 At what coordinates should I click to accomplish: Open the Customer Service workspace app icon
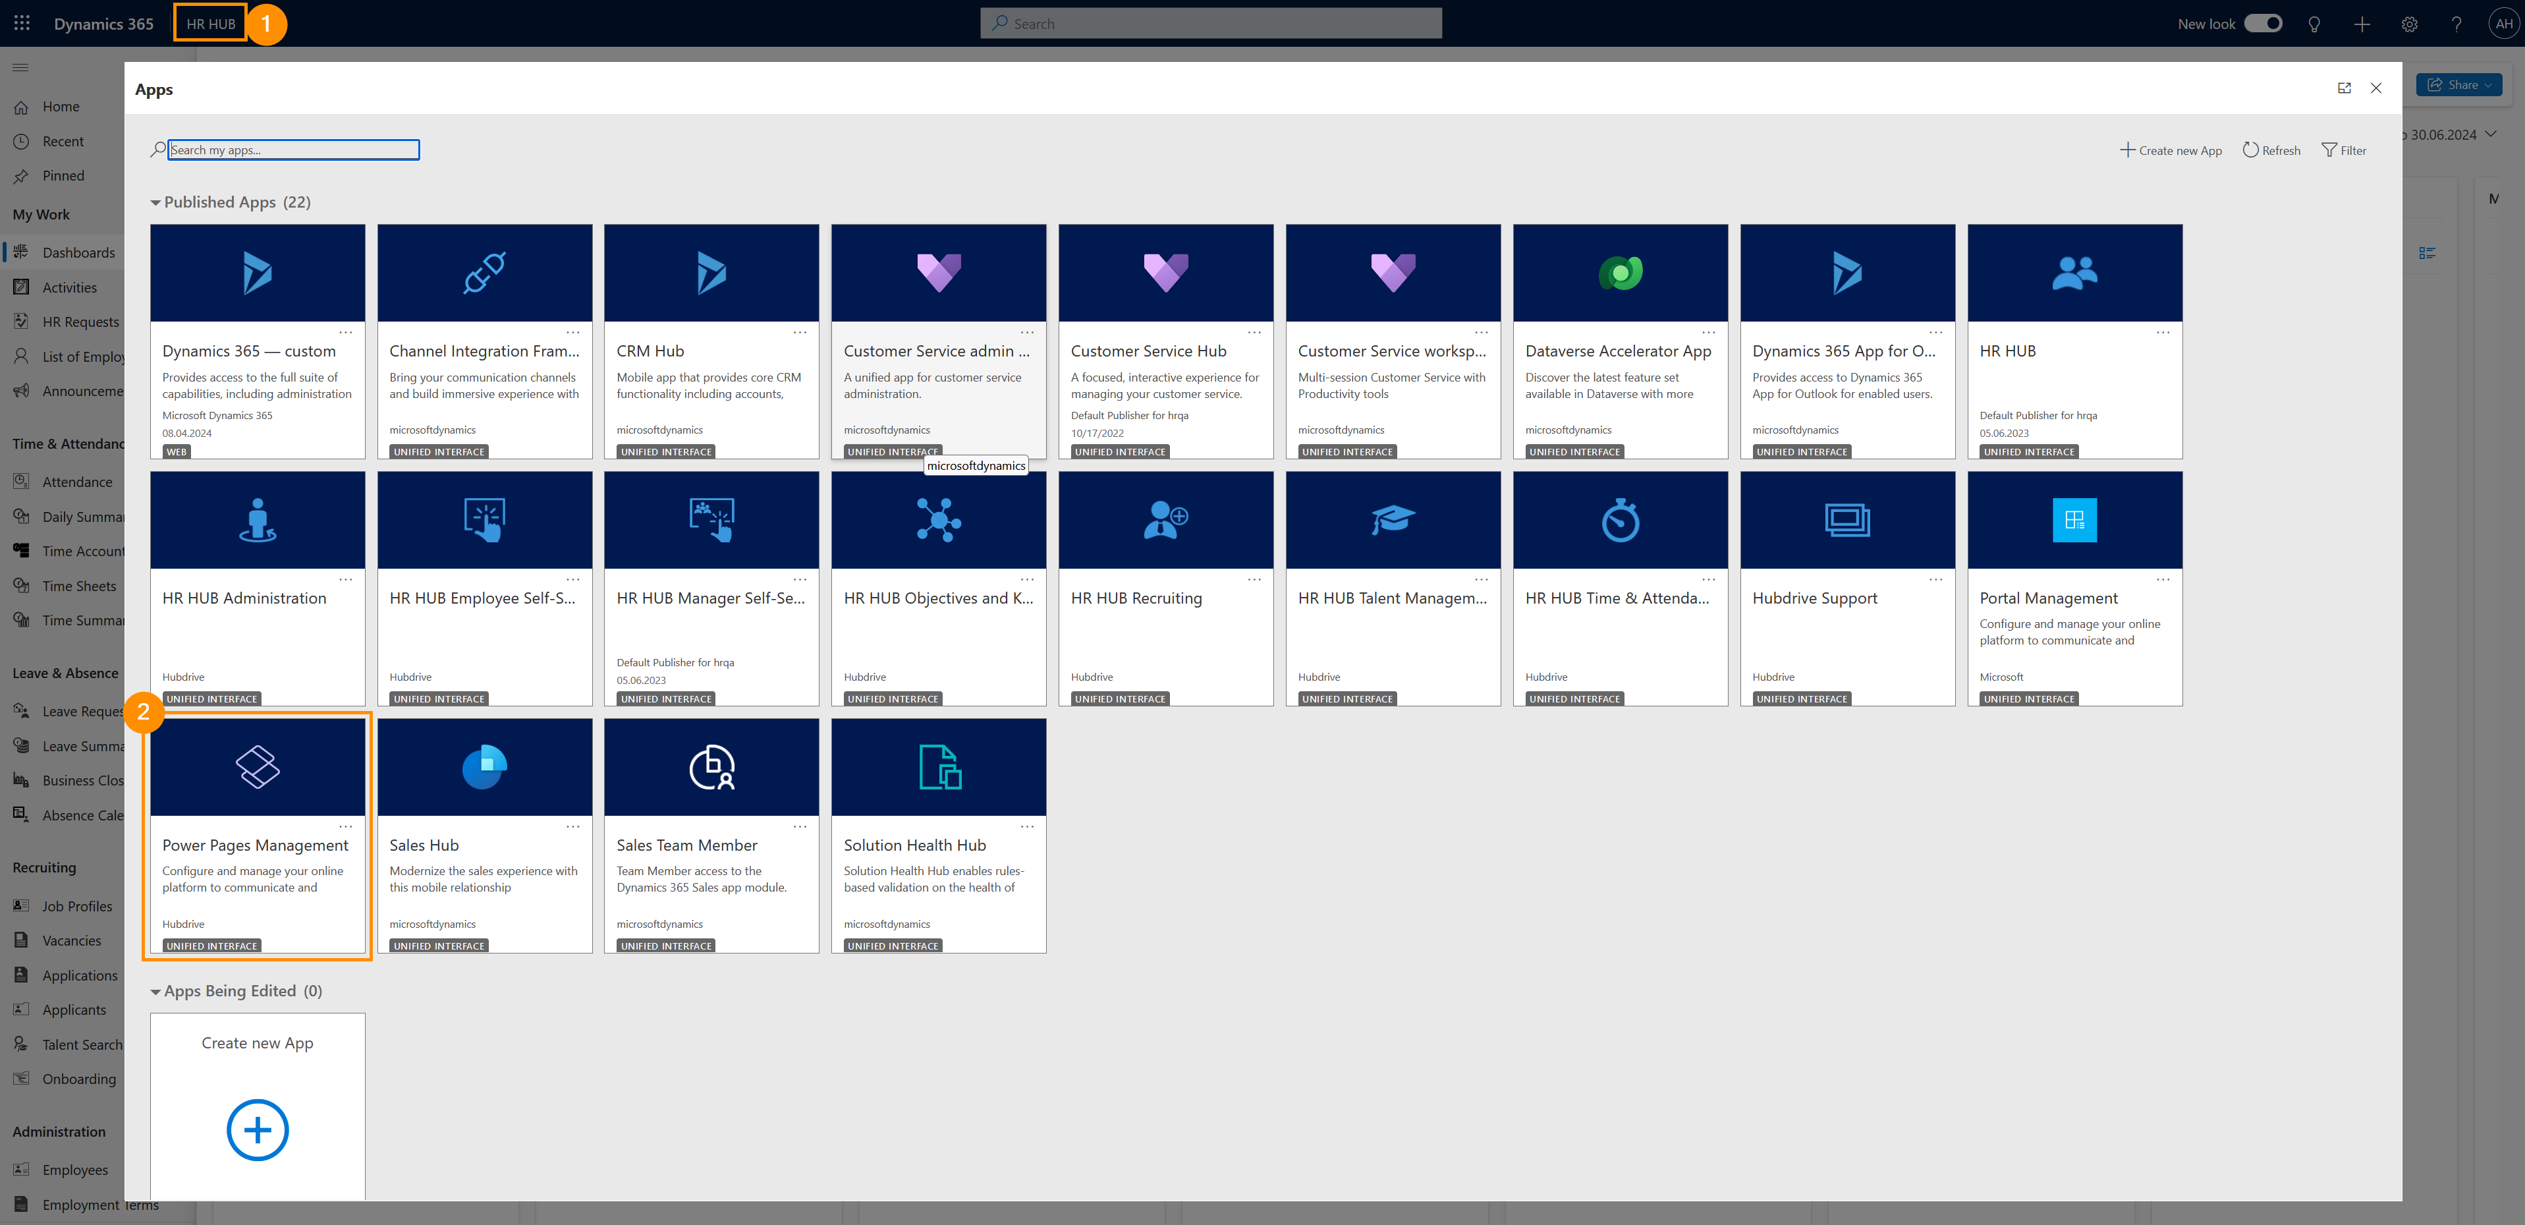(1393, 273)
